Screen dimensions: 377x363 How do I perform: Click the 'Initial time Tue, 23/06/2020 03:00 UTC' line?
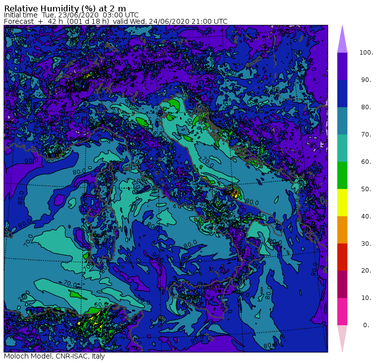pyautogui.click(x=71, y=15)
